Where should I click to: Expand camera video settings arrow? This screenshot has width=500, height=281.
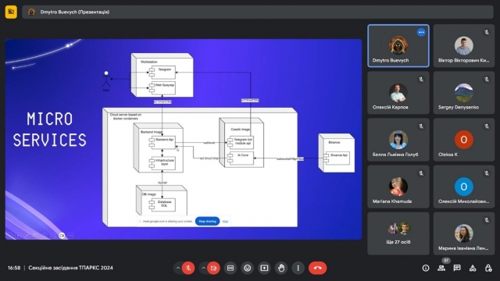click(x=203, y=269)
